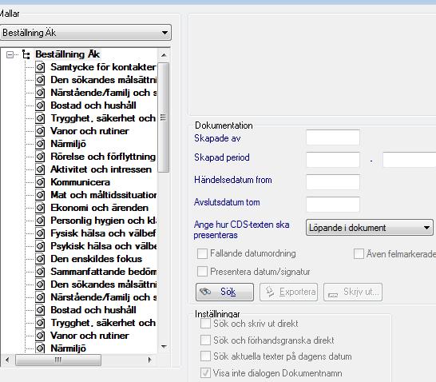436x382 pixels.
Task: Select the Beställning Äk root node label
Action: 67,54
